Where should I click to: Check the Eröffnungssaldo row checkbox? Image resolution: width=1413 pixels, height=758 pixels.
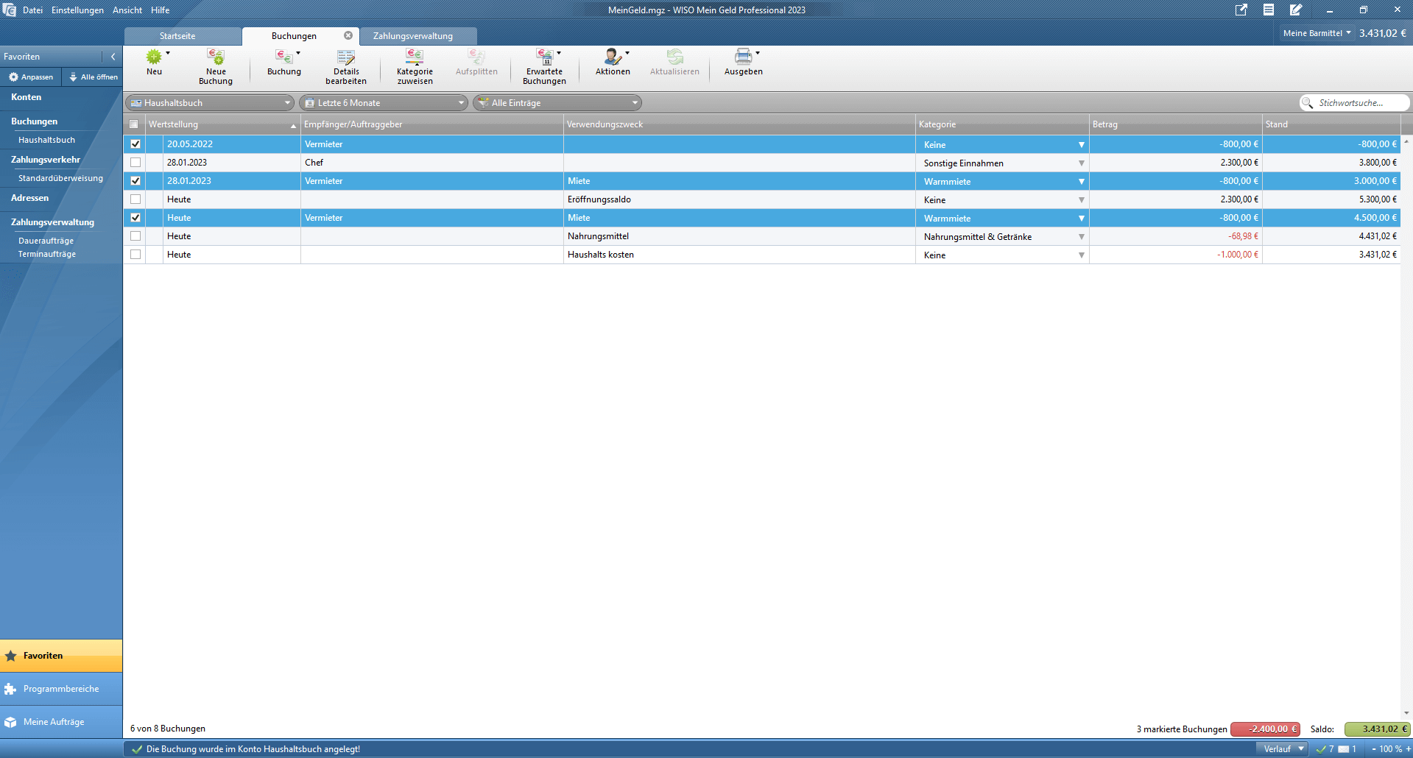click(x=135, y=199)
